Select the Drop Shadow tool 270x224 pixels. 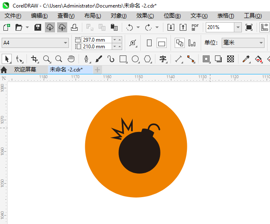click(218, 59)
